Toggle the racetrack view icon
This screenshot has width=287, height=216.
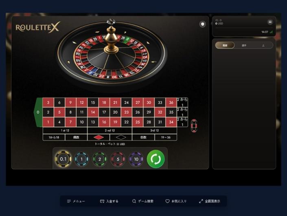(x=194, y=126)
